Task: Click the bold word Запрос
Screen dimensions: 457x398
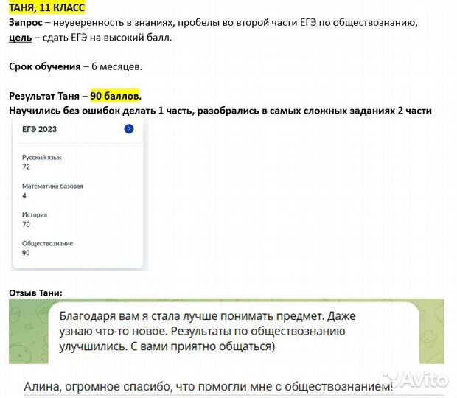Action: pos(26,22)
